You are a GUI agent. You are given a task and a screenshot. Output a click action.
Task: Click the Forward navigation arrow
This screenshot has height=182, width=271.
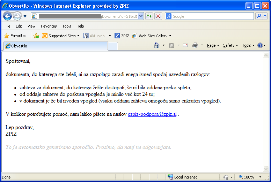[x=17, y=16]
